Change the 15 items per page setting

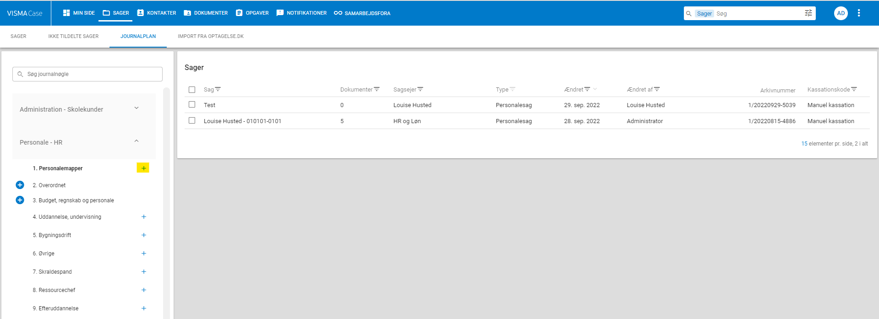(x=804, y=144)
